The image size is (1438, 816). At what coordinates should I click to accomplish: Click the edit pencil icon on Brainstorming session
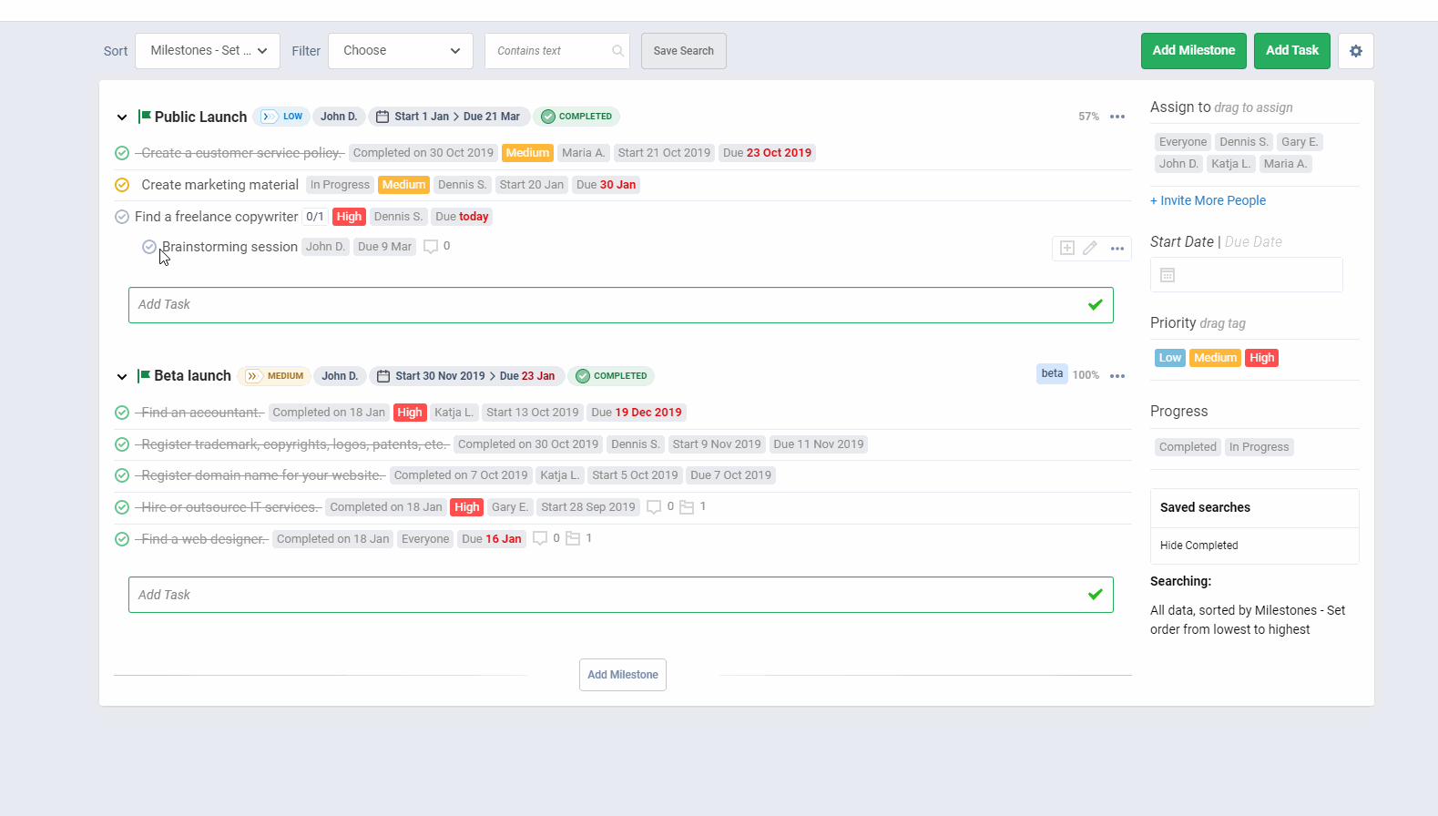click(1090, 248)
